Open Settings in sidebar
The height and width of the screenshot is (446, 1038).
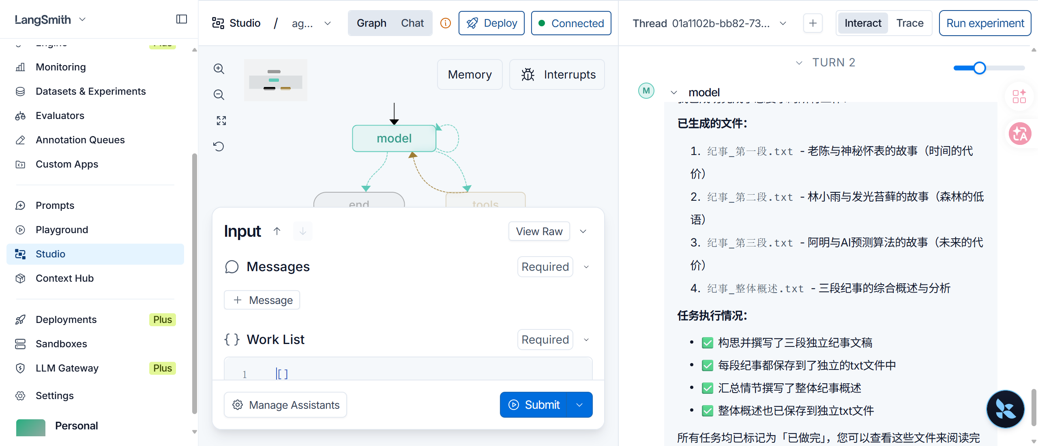click(x=95, y=395)
